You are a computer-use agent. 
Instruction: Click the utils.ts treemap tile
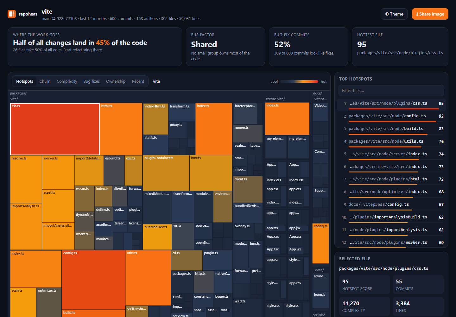[x=148, y=278]
